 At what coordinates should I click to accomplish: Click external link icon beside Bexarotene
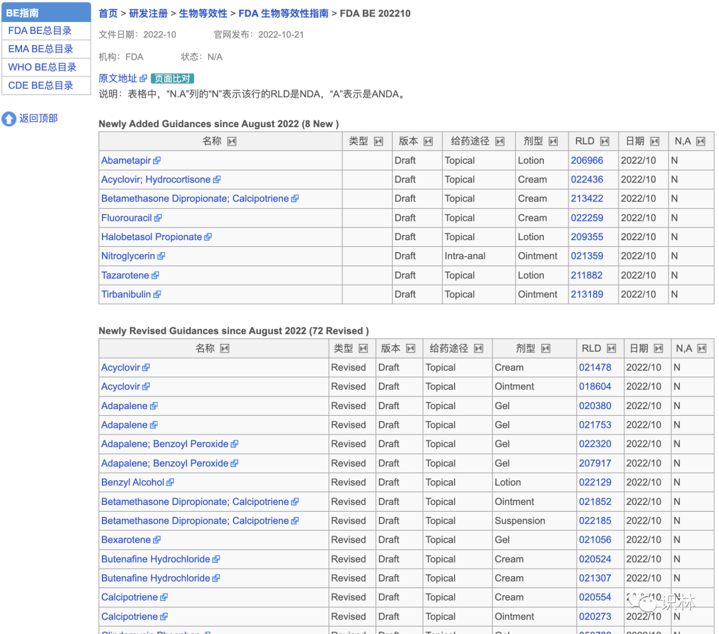(x=157, y=540)
